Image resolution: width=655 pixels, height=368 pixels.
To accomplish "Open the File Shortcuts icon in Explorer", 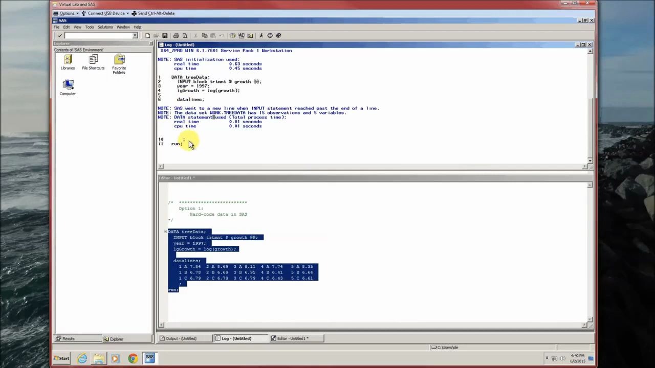I will 93,63.
